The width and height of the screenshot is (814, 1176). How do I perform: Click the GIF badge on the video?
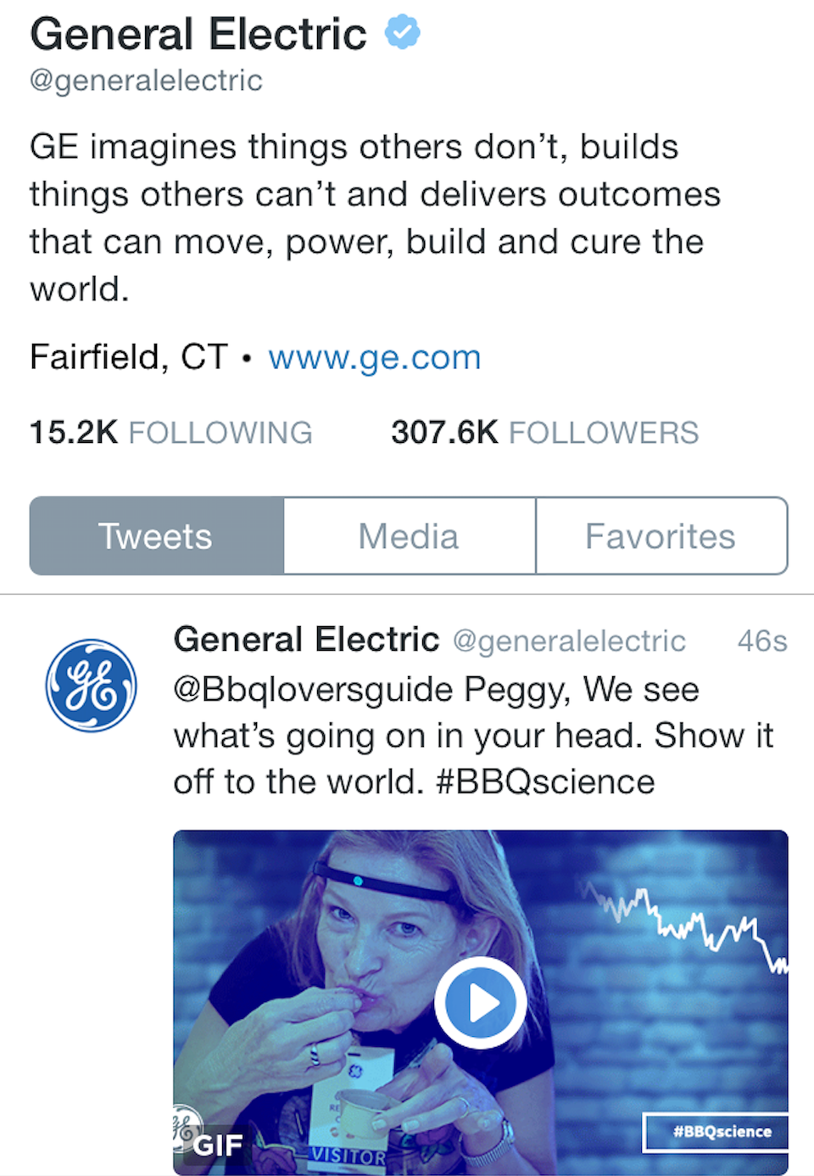218,1145
